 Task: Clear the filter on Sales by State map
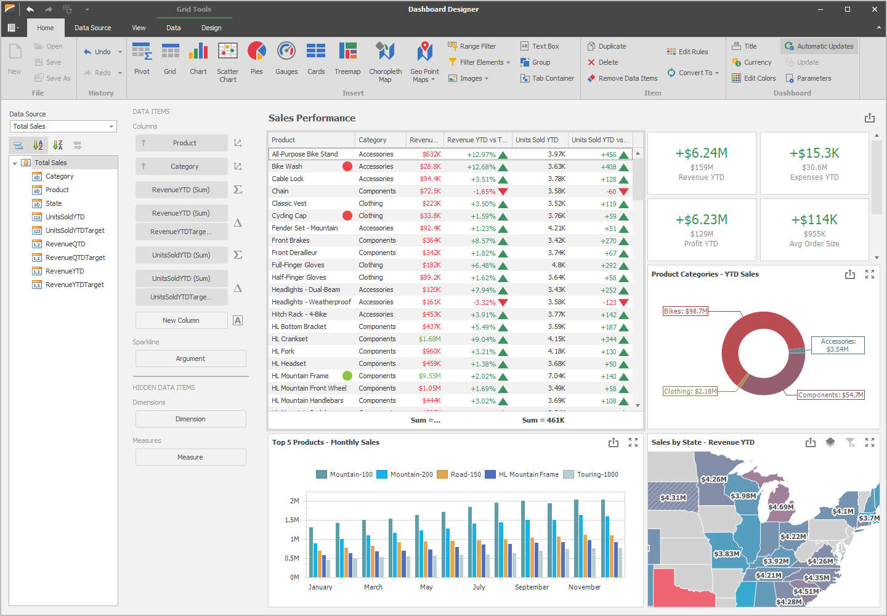pos(851,442)
